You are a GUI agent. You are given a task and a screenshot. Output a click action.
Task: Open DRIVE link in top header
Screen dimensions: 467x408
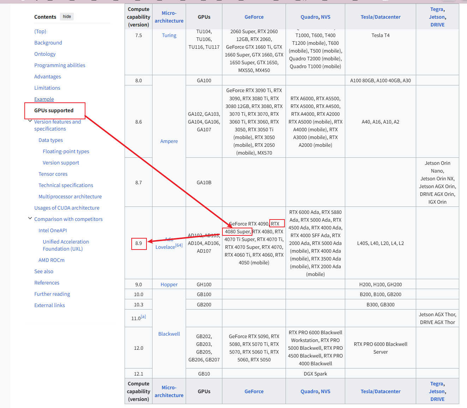tap(437, 25)
